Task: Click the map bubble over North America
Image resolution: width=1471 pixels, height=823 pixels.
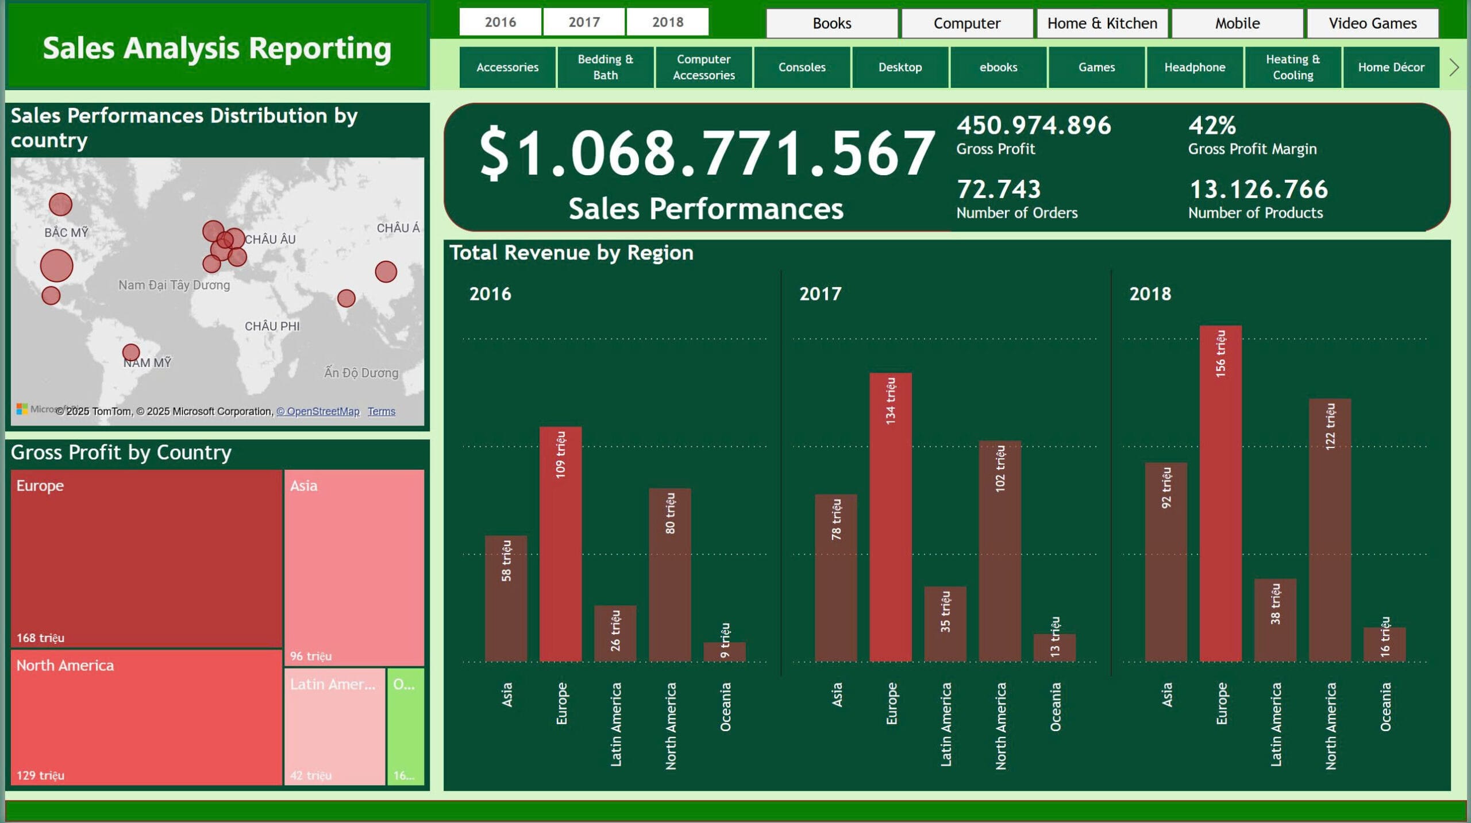Action: (x=57, y=266)
